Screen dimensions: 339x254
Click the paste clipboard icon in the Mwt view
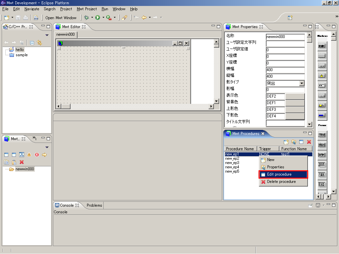click(x=14, y=162)
